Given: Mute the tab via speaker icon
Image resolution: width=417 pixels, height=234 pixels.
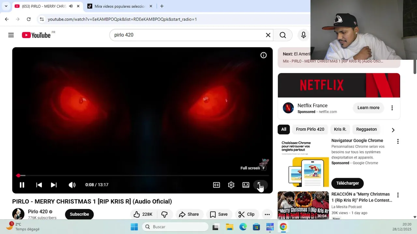Looking at the screenshot, I should tap(71, 6).
